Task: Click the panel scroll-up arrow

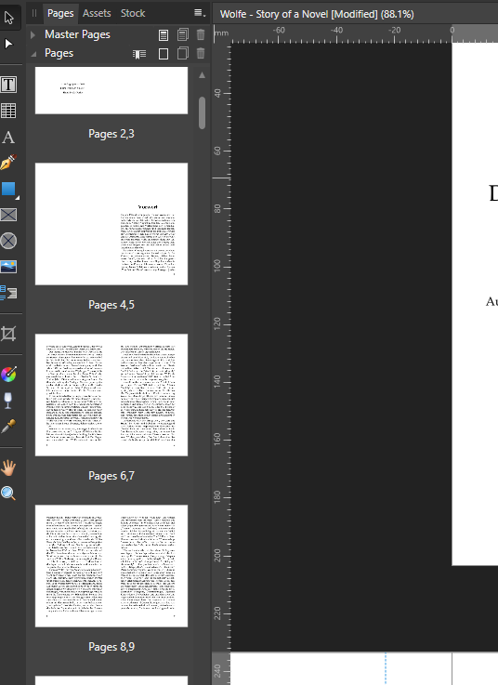Action: [202, 75]
